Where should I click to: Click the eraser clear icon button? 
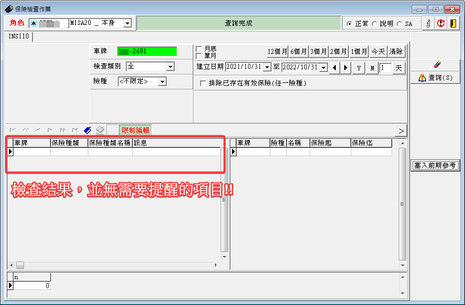click(x=435, y=65)
